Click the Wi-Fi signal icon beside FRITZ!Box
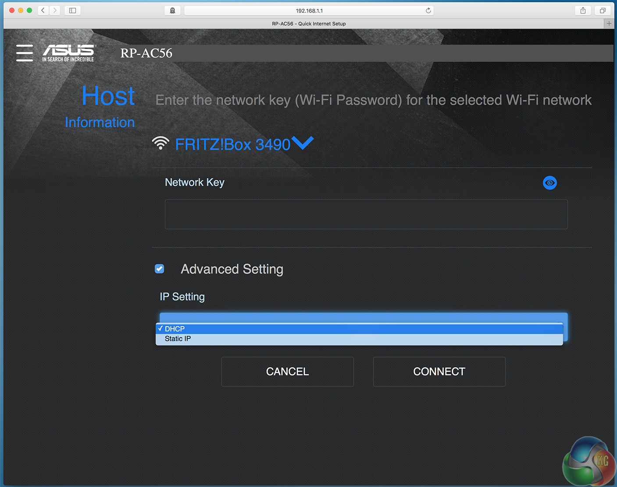The height and width of the screenshot is (487, 617). click(x=160, y=143)
